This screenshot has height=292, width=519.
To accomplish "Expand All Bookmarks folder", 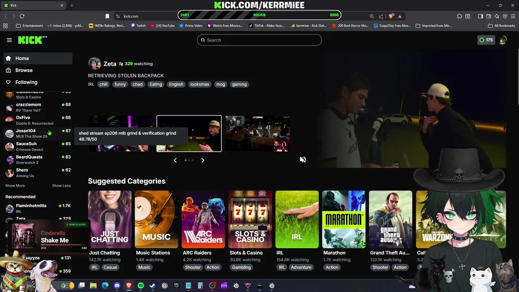I will coord(502,26).
